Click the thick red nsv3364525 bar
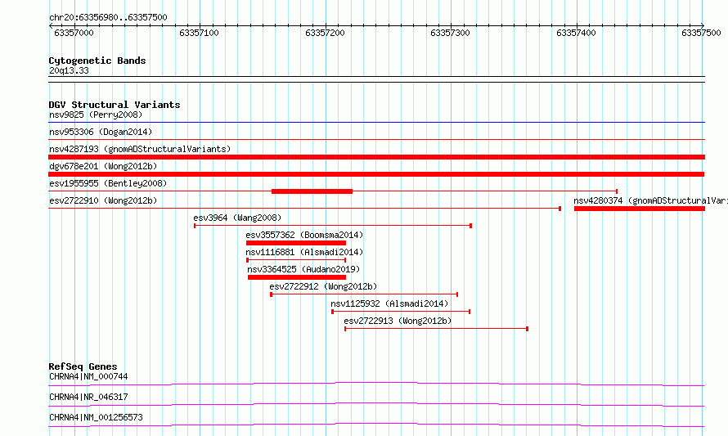 point(297,277)
